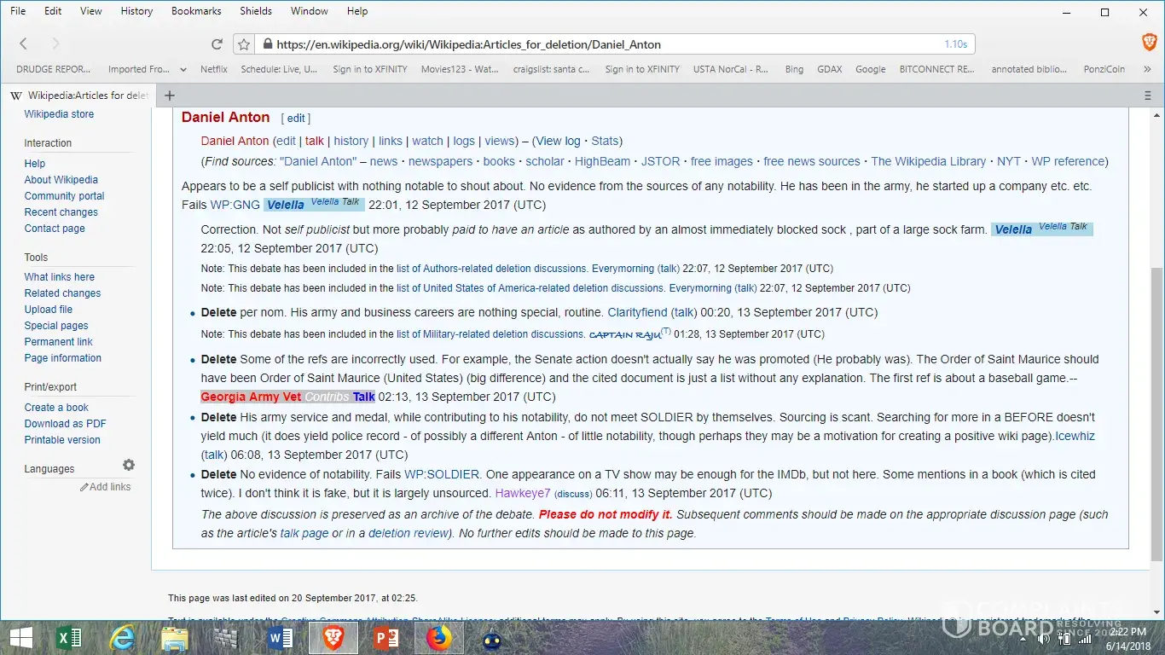Open the Shields menu
The image size is (1165, 655).
256,11
